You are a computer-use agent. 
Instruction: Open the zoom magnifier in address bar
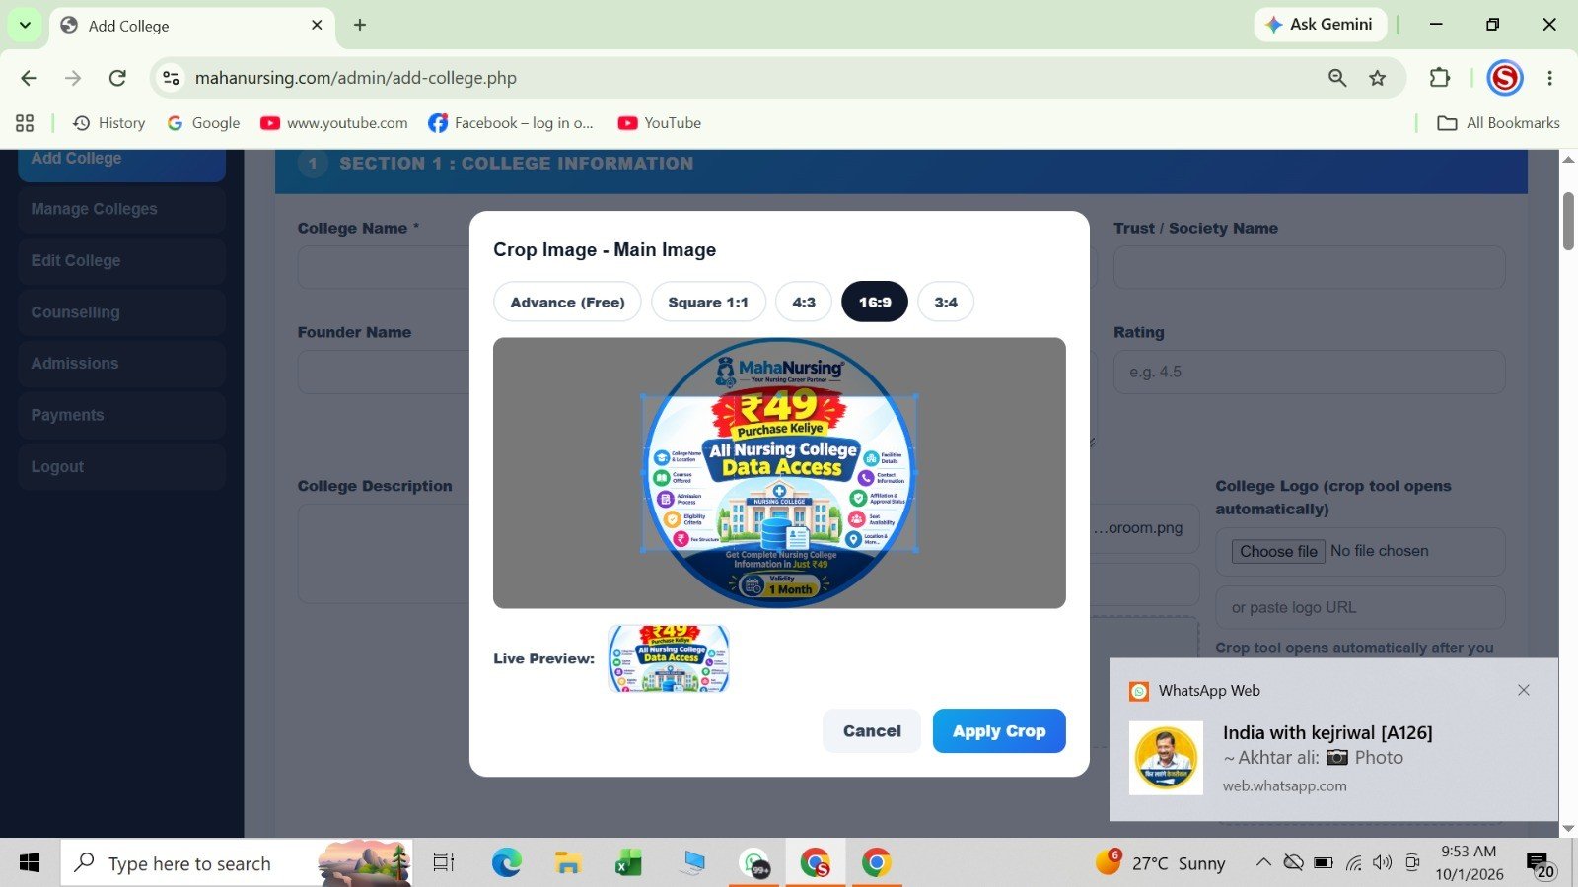(x=1337, y=78)
